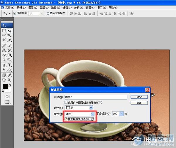Viewport: 176px width, 148px height.
Task: Open the 图像 menu
Action: (x=33, y=8)
